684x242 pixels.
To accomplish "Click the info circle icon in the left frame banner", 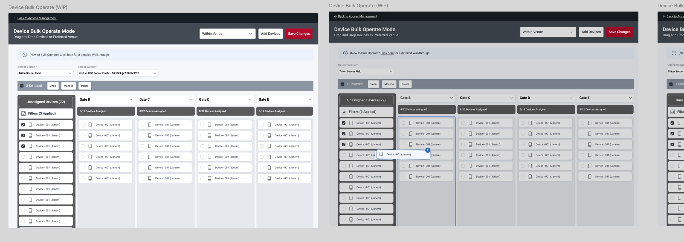I will tap(25, 55).
